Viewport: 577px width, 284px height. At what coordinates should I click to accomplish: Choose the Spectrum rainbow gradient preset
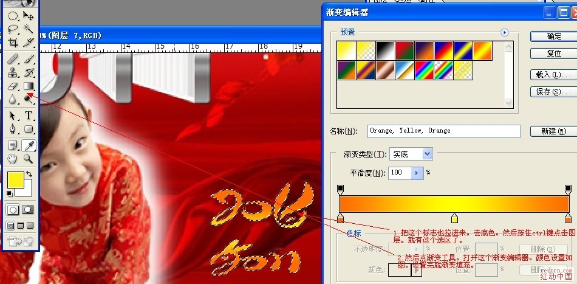(x=425, y=71)
